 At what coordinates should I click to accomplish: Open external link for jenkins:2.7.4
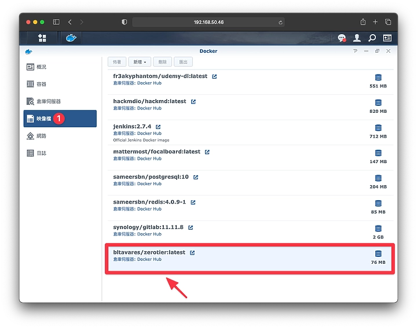click(x=158, y=127)
